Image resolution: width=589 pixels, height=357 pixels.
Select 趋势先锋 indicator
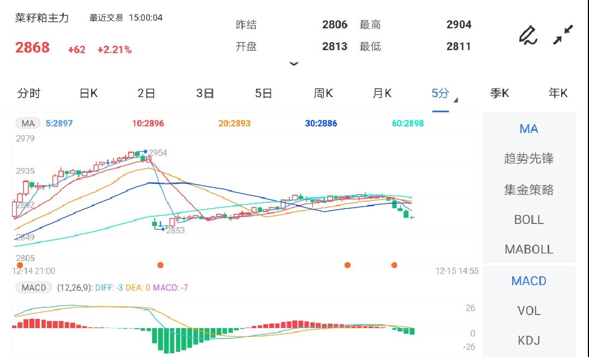pos(529,159)
